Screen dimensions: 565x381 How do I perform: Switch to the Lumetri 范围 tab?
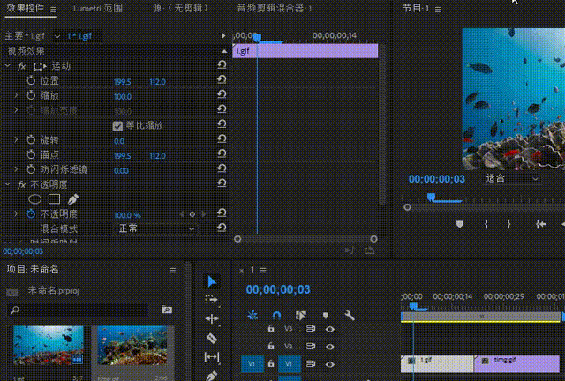pyautogui.click(x=97, y=8)
